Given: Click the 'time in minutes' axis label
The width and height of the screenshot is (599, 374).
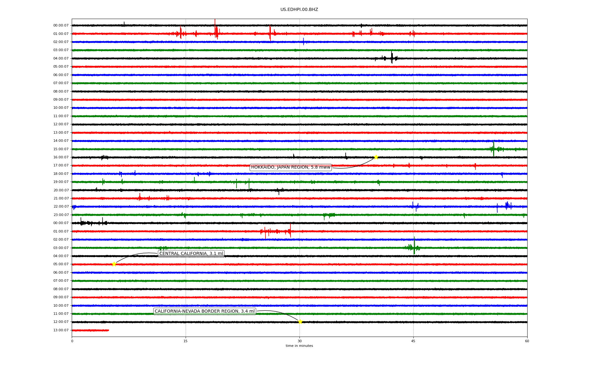Looking at the screenshot, I should [x=299, y=346].
